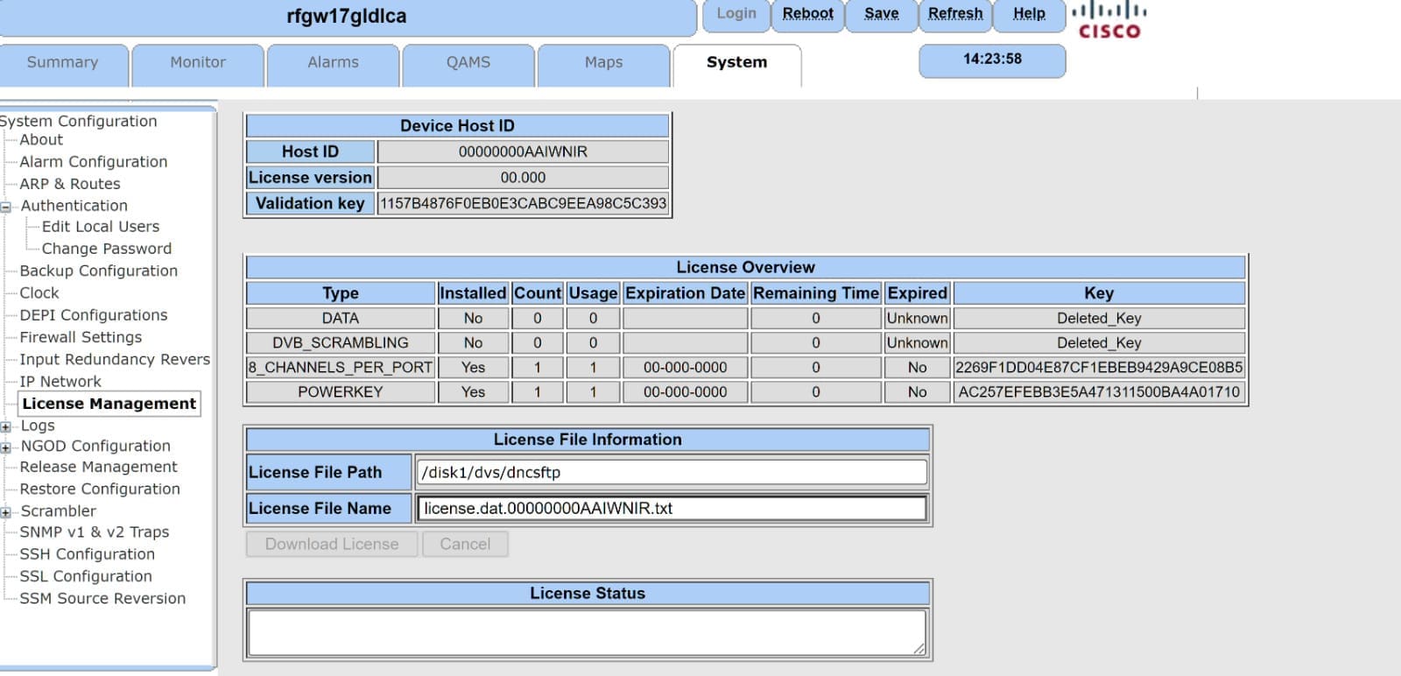Click inside the License Status text area
The width and height of the screenshot is (1401, 676).
click(587, 632)
